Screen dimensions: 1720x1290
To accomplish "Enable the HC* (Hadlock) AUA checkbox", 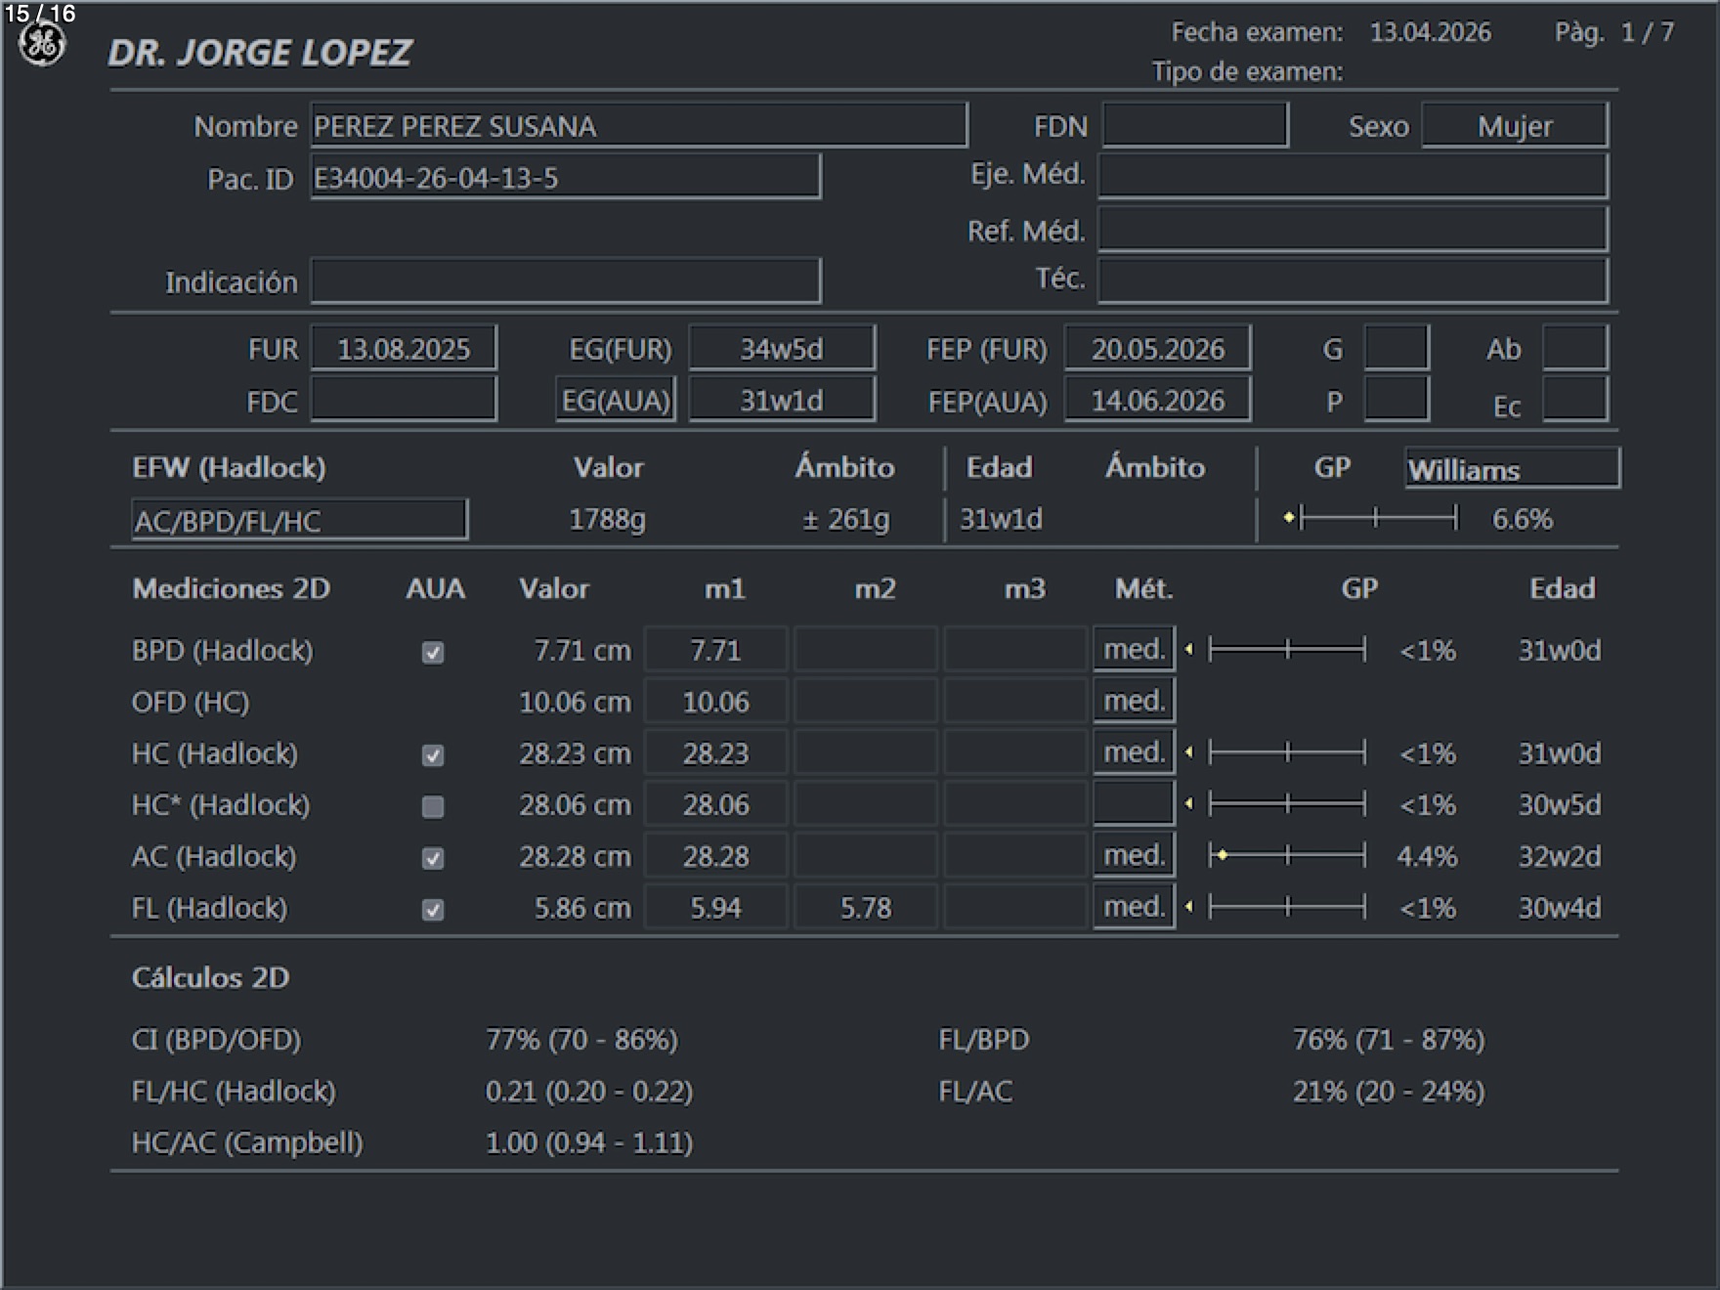I will [433, 806].
